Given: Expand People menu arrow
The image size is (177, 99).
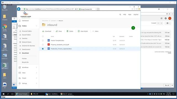Looking at the screenshot, I should coord(37,78).
